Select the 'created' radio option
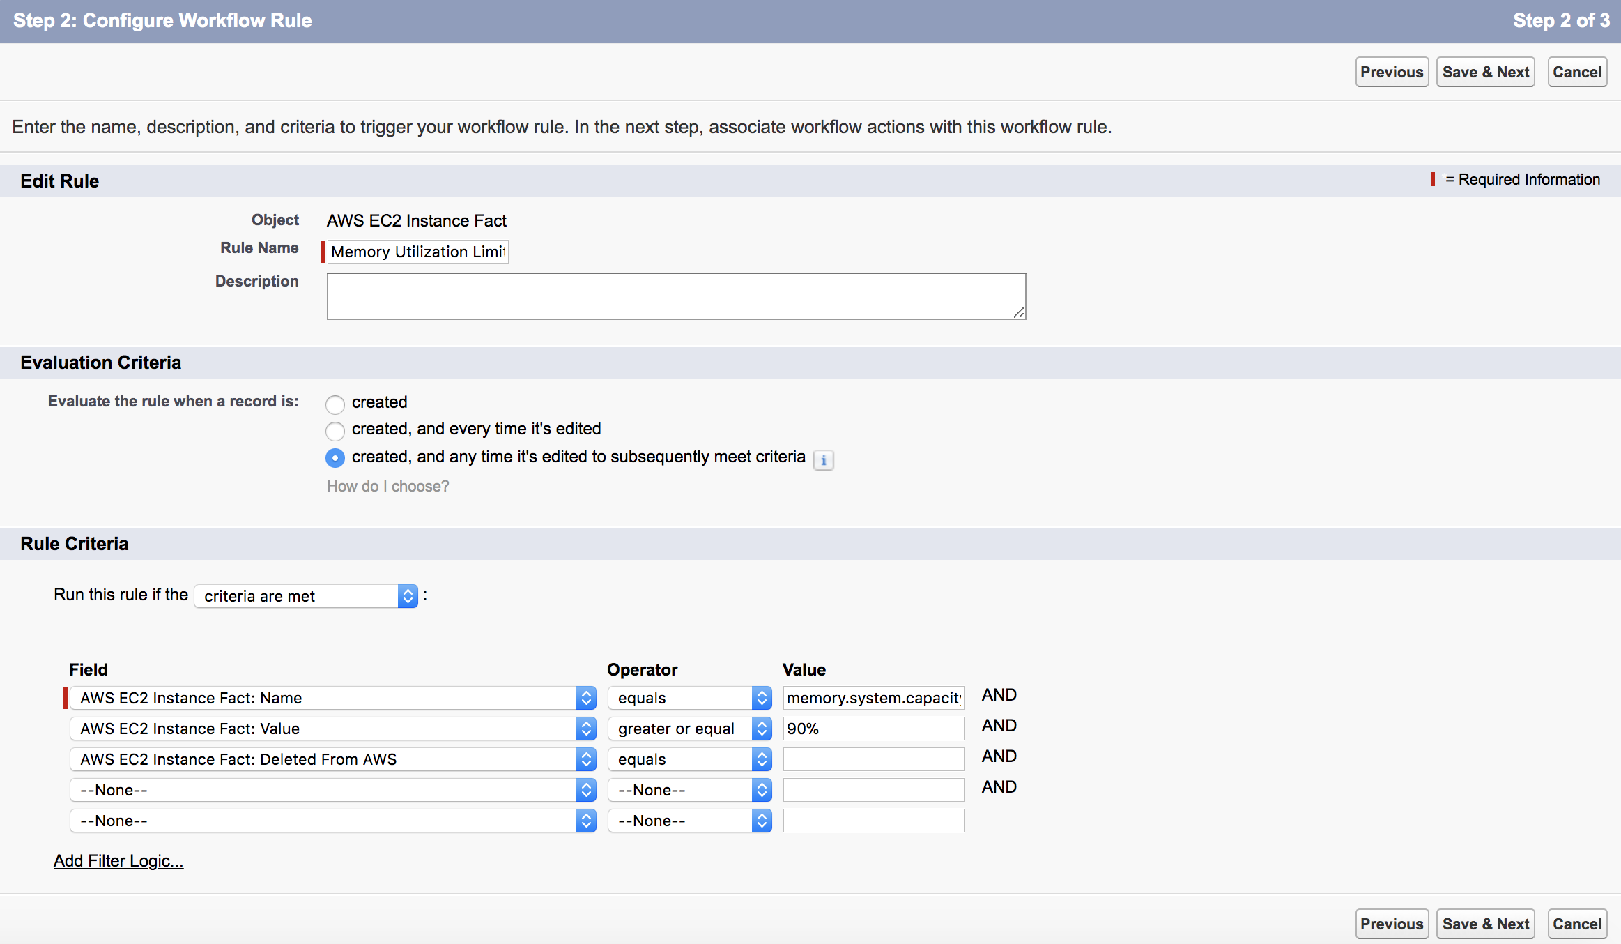Screen dimensions: 1621x944 pyautogui.click(x=335, y=404)
